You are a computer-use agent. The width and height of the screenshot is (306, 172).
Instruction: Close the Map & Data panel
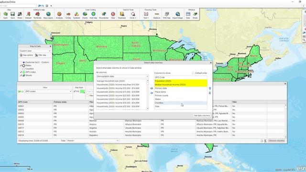click(50, 46)
